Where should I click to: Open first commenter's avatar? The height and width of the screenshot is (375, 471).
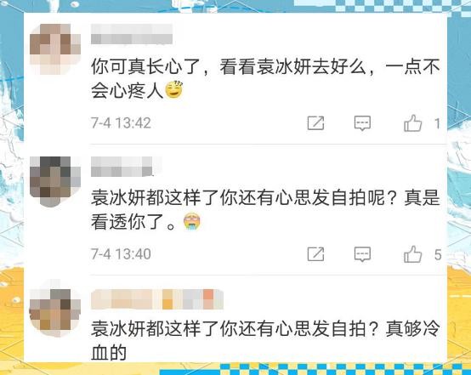(x=55, y=49)
